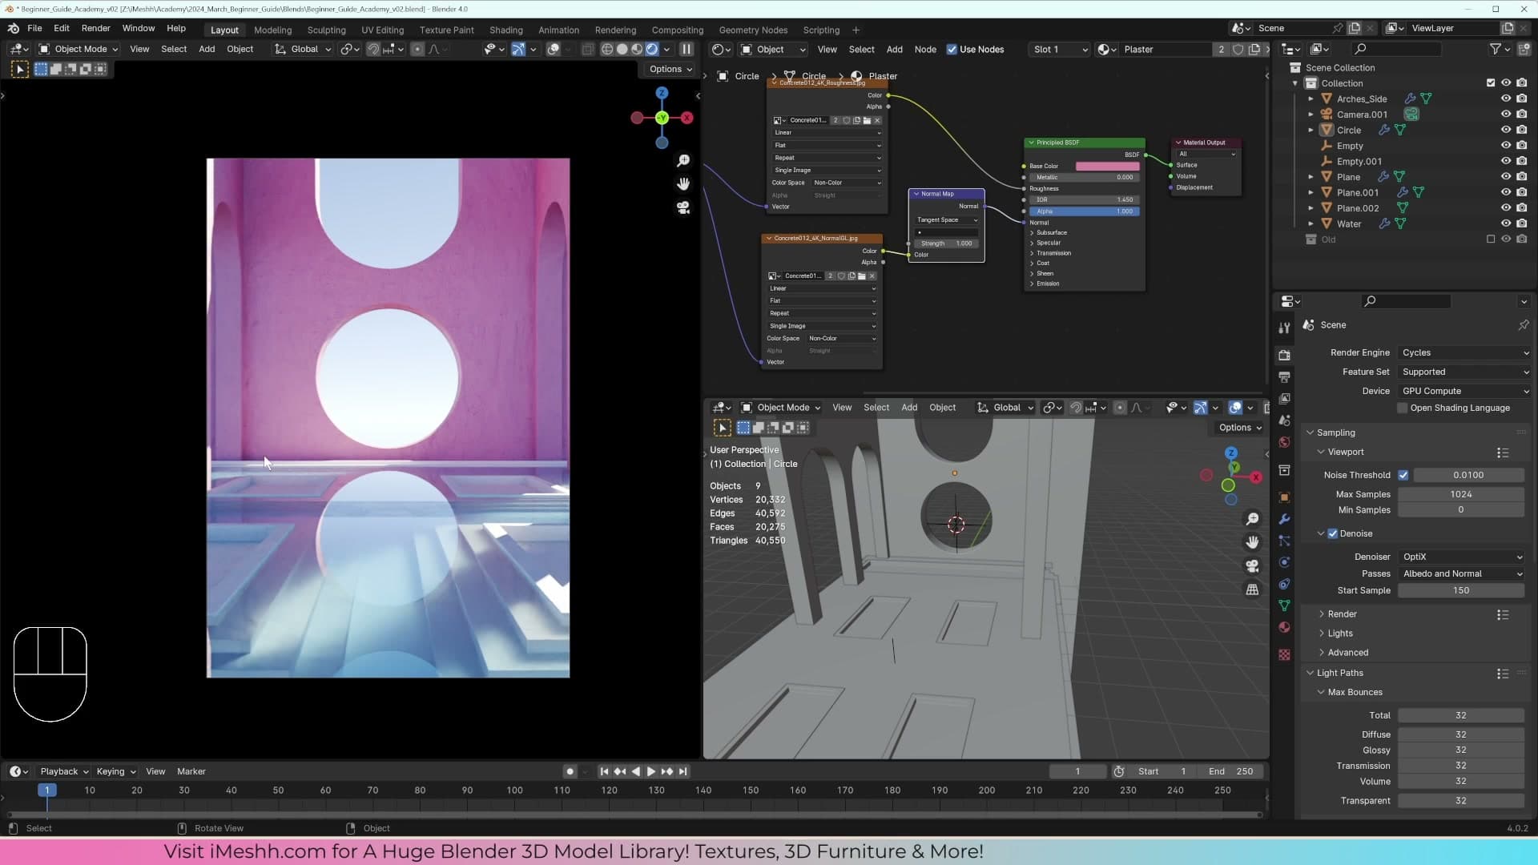Open Keying popover in timeline

[115, 771]
